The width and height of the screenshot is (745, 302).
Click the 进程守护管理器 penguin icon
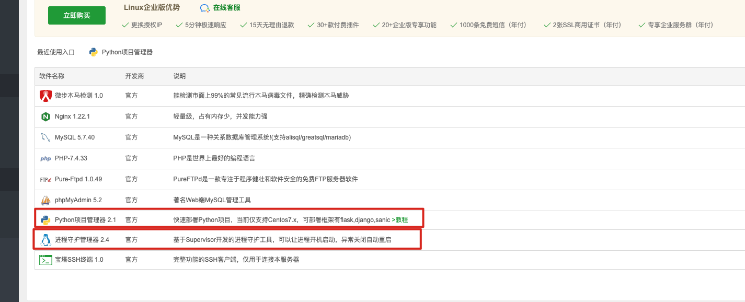point(45,240)
